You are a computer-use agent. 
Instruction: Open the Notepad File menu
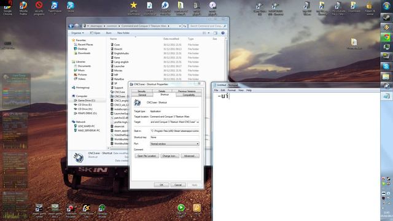tap(216, 90)
